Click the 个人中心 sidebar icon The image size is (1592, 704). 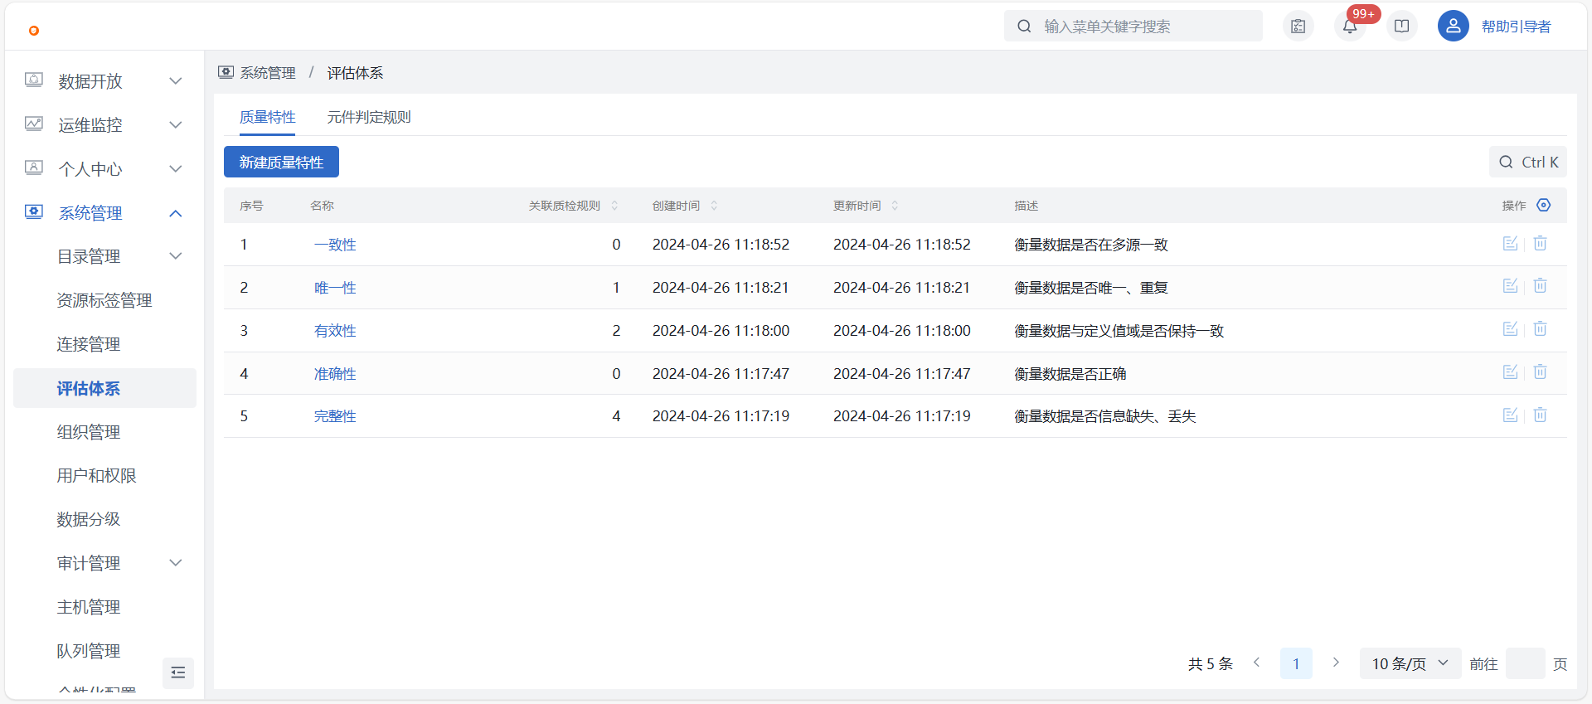(x=34, y=168)
